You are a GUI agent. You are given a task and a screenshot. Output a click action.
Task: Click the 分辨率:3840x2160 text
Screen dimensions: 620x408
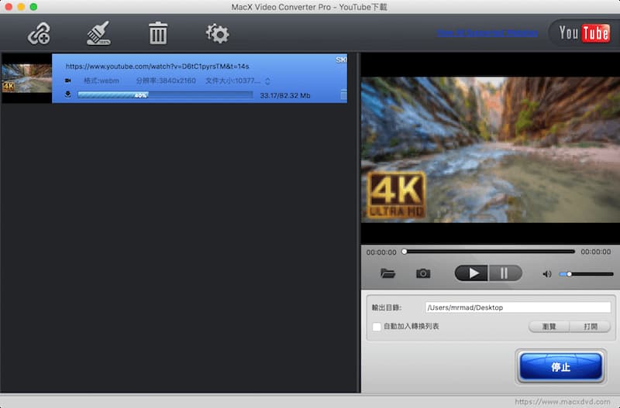166,81
